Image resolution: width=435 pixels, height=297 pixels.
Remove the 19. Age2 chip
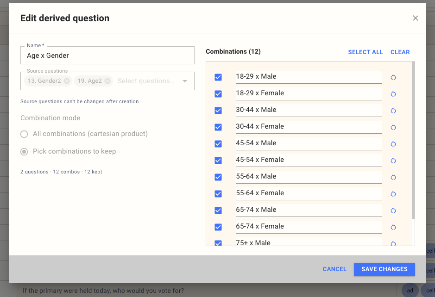(107, 81)
